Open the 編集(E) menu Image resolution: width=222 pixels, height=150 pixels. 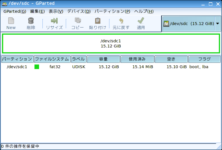(37, 11)
